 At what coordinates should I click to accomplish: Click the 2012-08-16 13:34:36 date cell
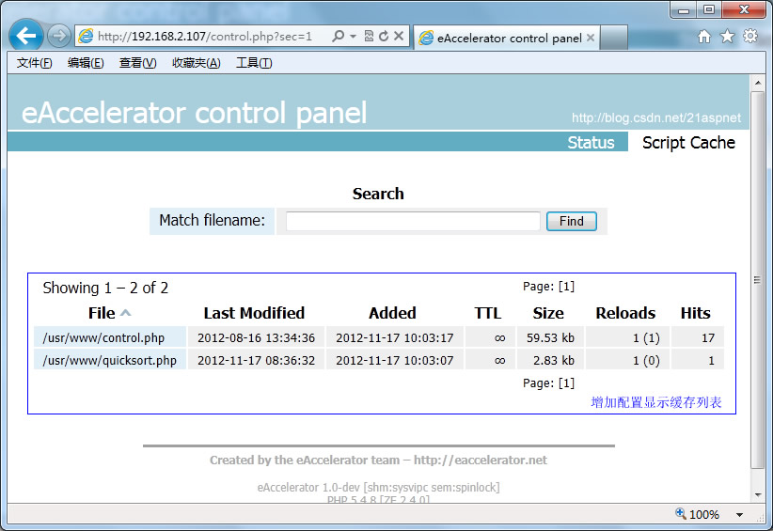point(256,338)
